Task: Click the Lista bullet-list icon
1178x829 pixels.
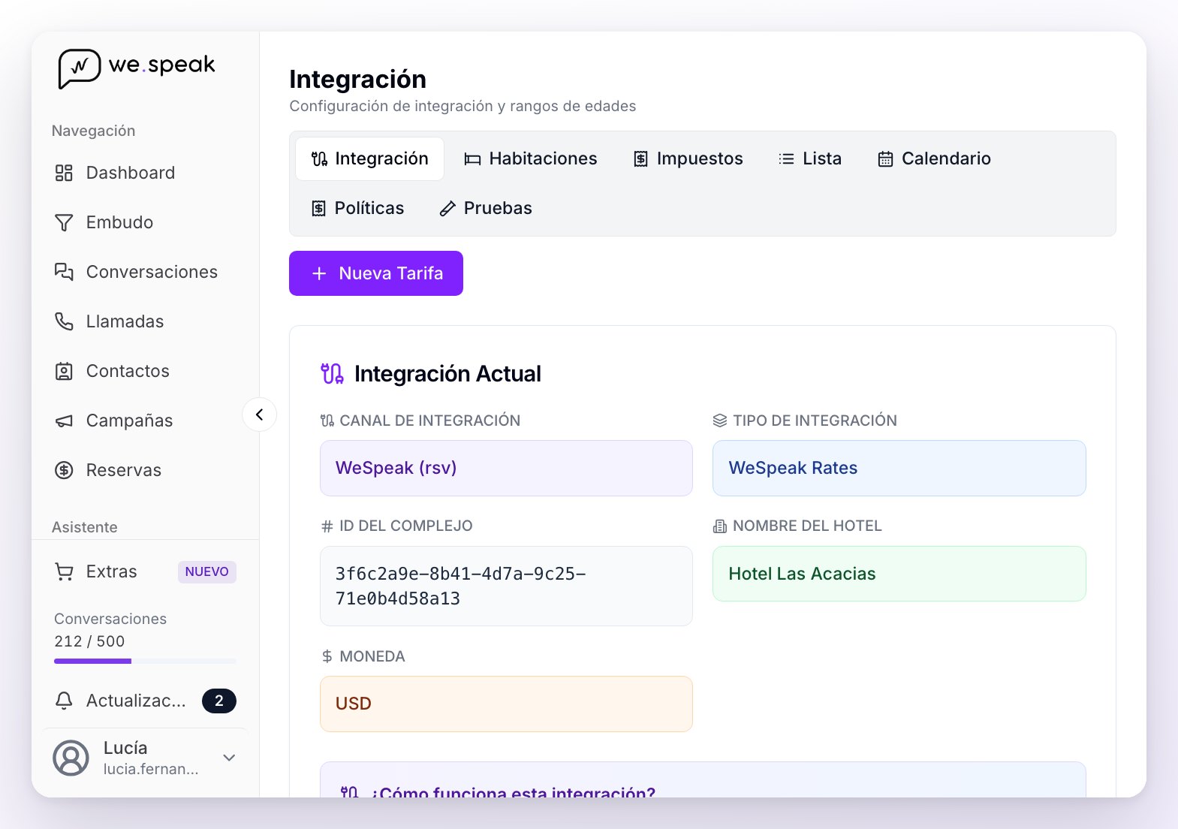Action: point(786,159)
